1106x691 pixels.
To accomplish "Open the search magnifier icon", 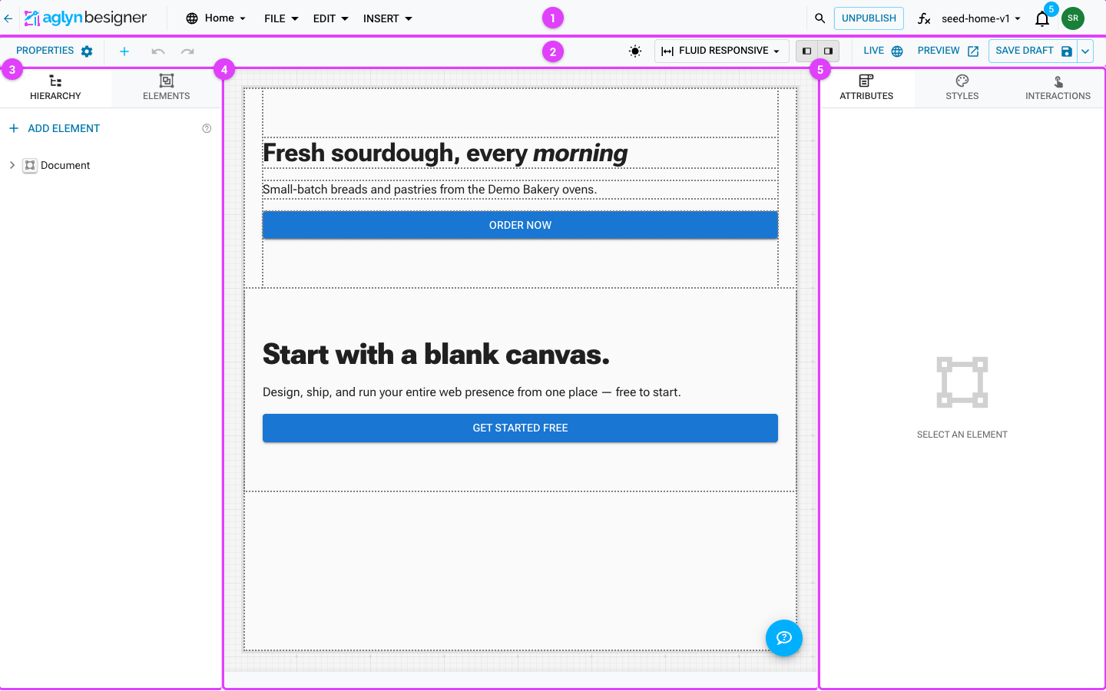I will tap(820, 18).
